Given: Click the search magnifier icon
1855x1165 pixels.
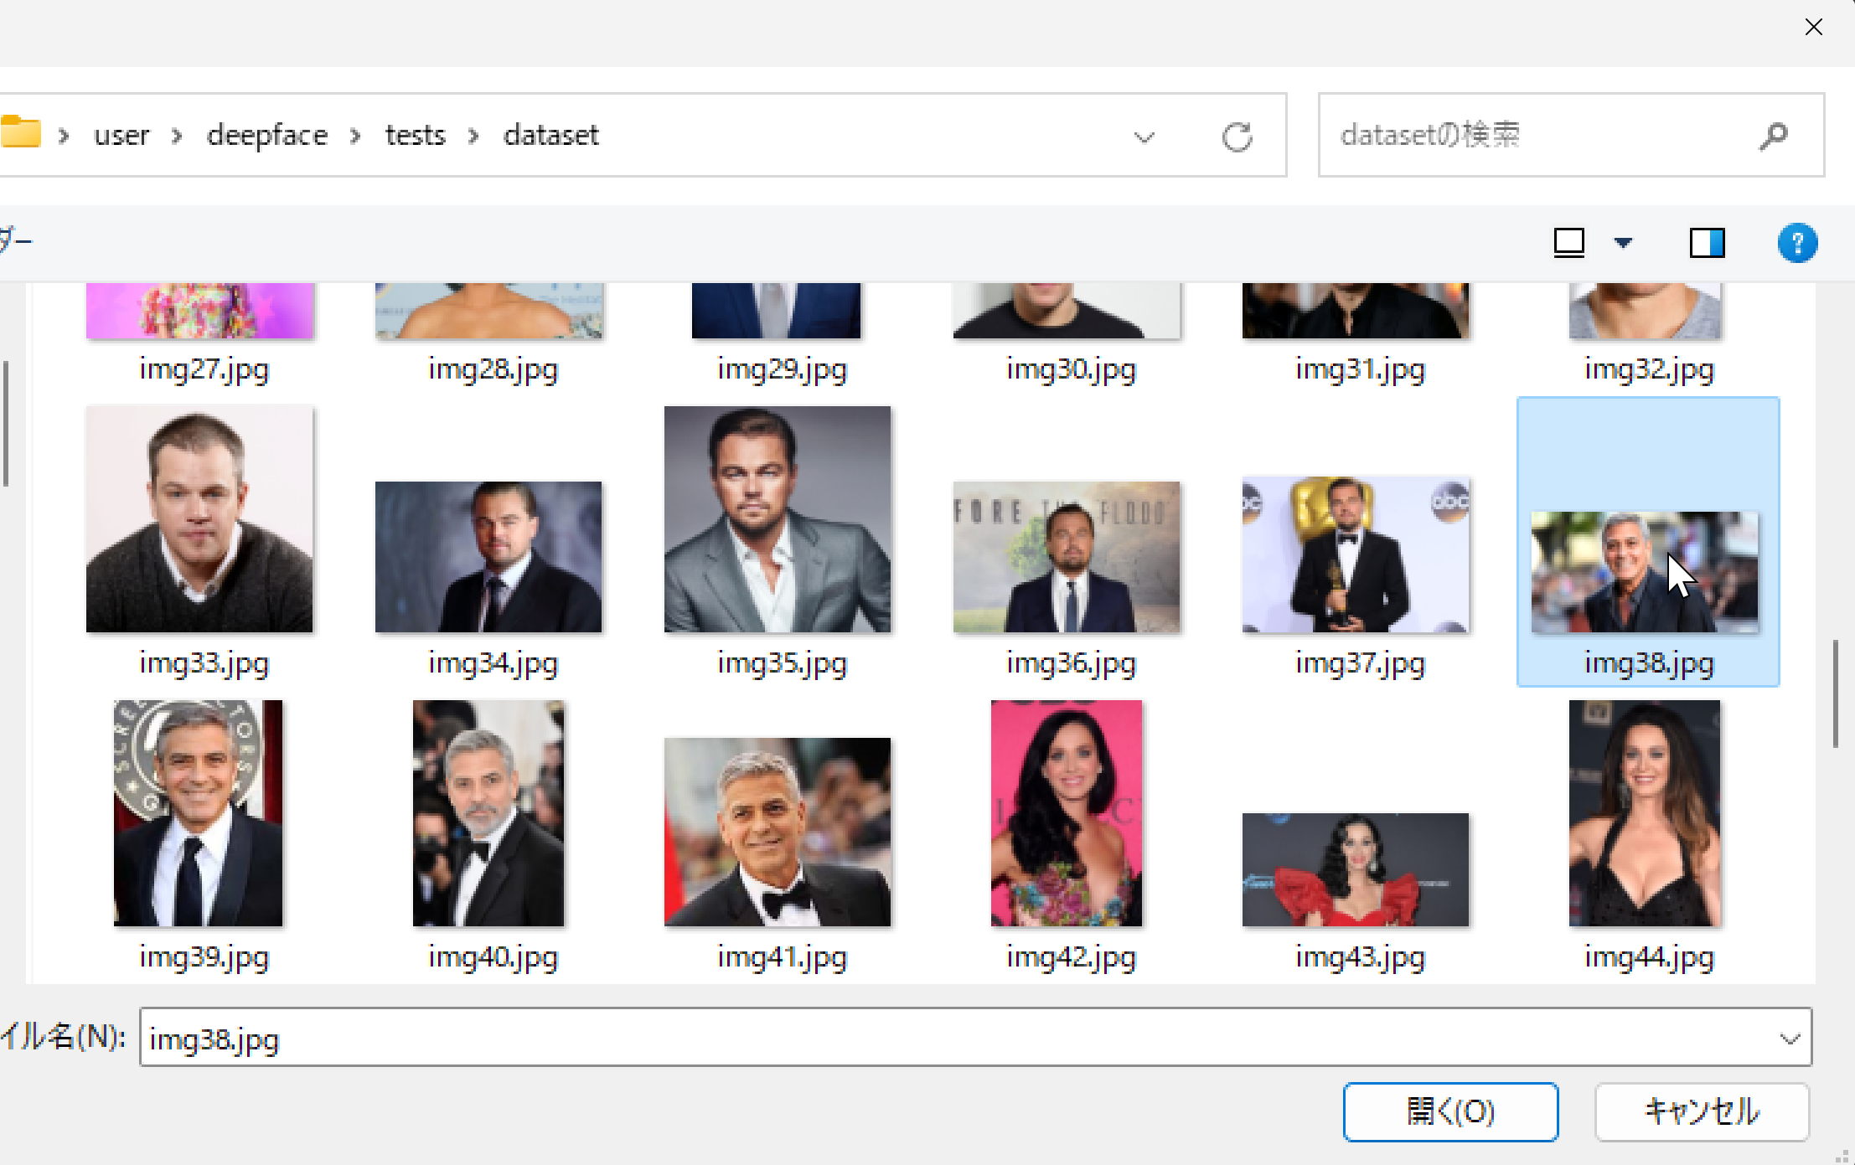Looking at the screenshot, I should click(x=1773, y=135).
